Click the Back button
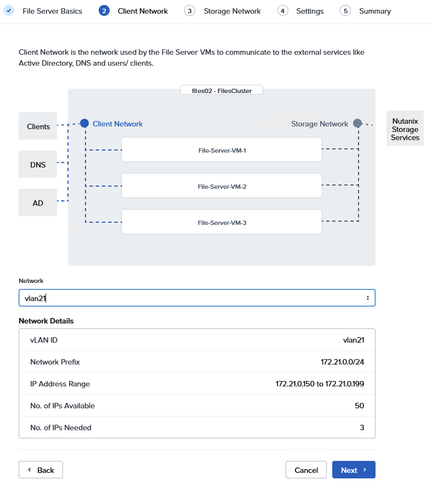This screenshot has height=497, width=432. coord(41,470)
